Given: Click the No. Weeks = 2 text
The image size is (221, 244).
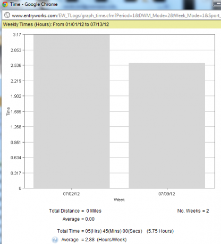Looking at the screenshot, I should click(193, 211).
